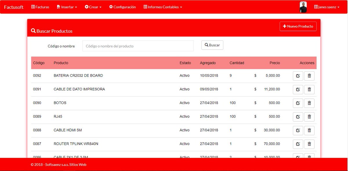
Task: Edit the RJ45 product row
Action: (298, 117)
